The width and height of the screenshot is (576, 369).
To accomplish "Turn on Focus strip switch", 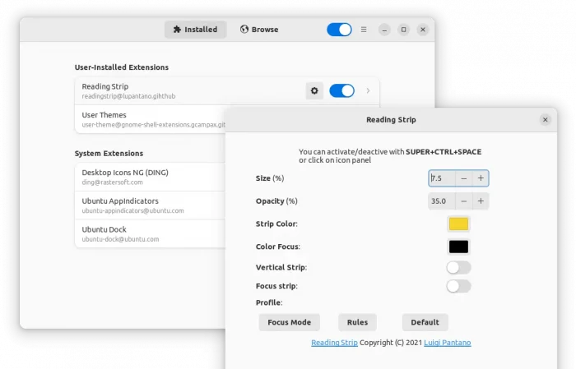I will [x=458, y=286].
